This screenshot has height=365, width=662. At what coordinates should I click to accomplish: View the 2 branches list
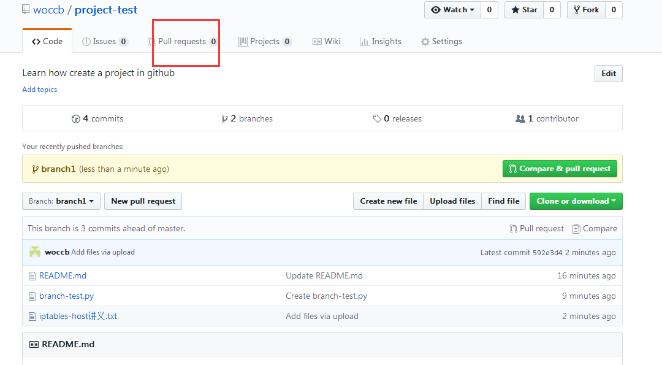[247, 119]
